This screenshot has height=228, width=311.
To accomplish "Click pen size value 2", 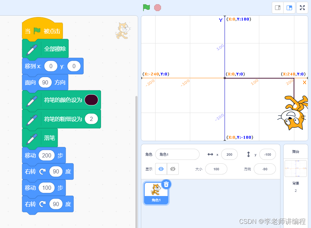I will pos(91,119).
